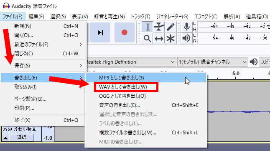The width and height of the screenshot is (270, 151).
Task: Open the 録音と再生(N) menu
Action: click(110, 17)
